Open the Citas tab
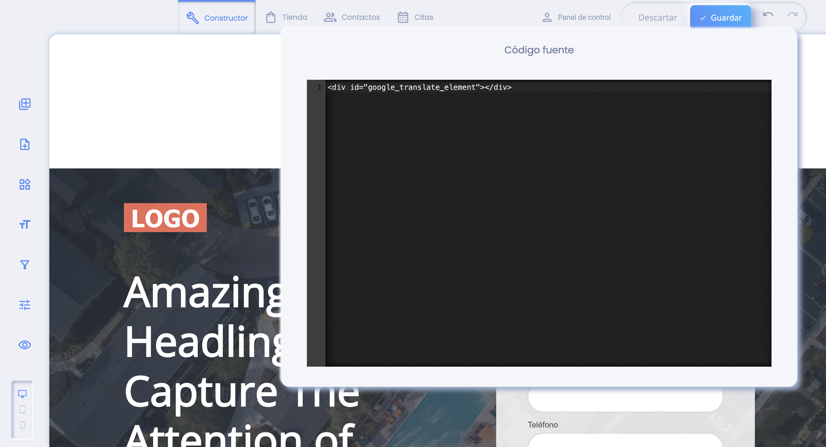The width and height of the screenshot is (826, 447). pos(415,17)
